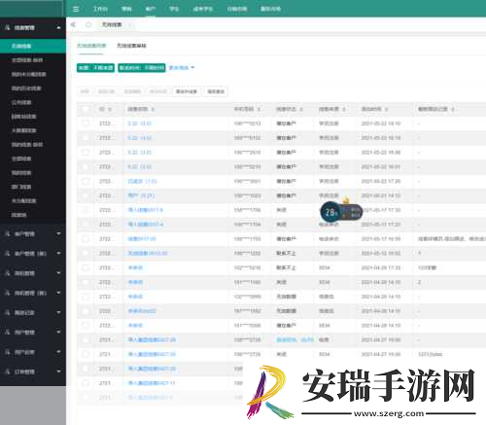The width and height of the screenshot is (486, 425).
Task: Open the fifth top navigation tab
Action: coord(203,9)
